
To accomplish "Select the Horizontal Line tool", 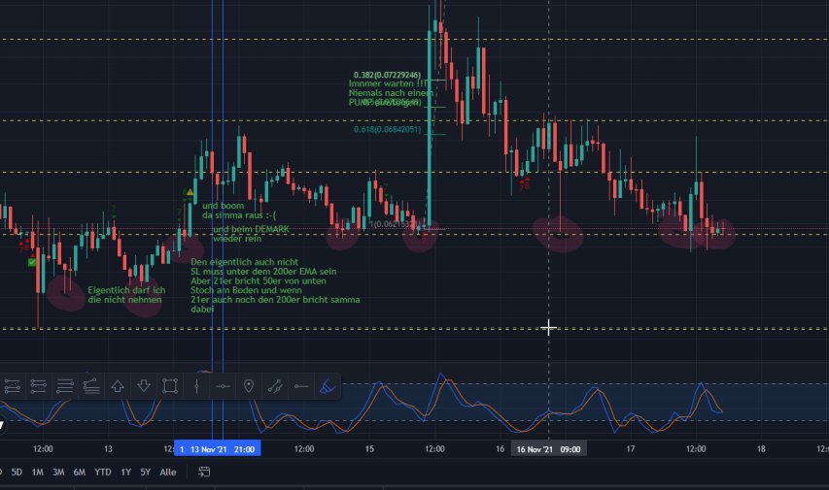I will [x=223, y=386].
